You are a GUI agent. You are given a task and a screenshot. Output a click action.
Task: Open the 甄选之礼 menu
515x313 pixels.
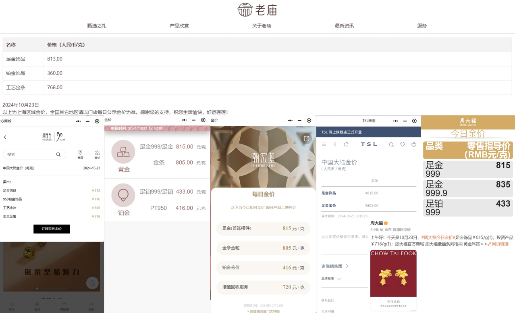coord(97,26)
